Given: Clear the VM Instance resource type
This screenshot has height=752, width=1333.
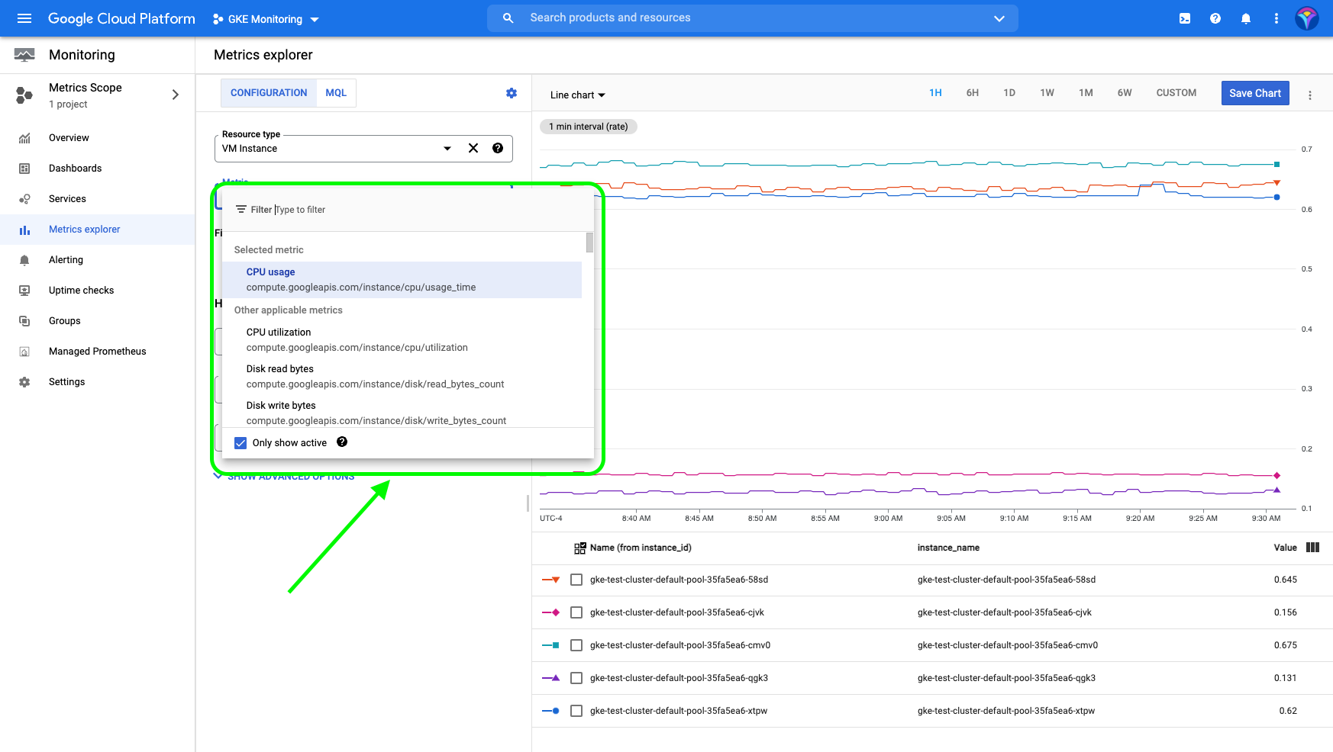Looking at the screenshot, I should pos(473,148).
